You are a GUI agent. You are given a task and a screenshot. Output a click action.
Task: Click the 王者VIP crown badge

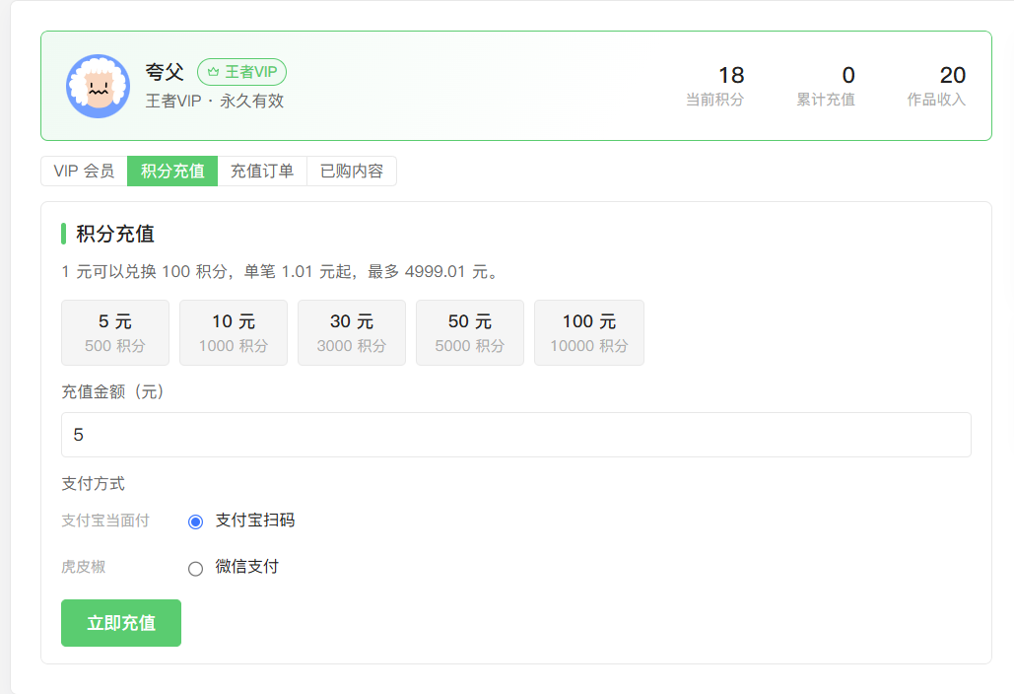pos(241,72)
